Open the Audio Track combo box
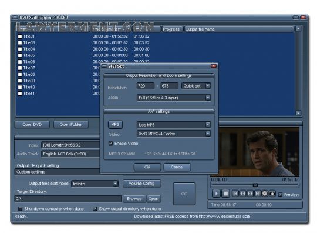This screenshot has height=233, width=317. (x=70, y=154)
